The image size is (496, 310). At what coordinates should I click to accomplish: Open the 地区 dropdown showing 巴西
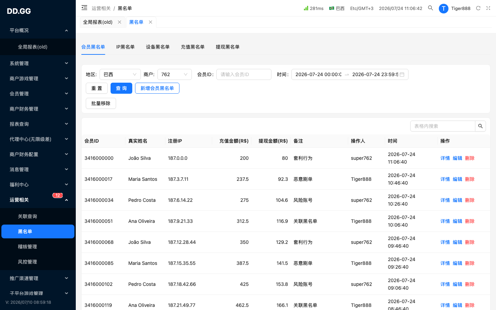pos(120,74)
